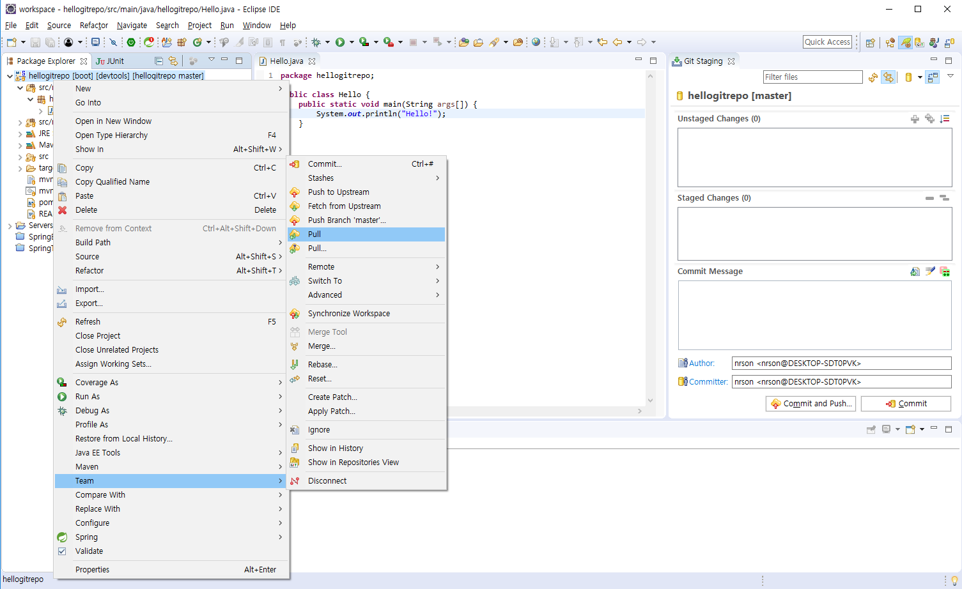Click the Refresh icon in Git Staging

pos(873,77)
